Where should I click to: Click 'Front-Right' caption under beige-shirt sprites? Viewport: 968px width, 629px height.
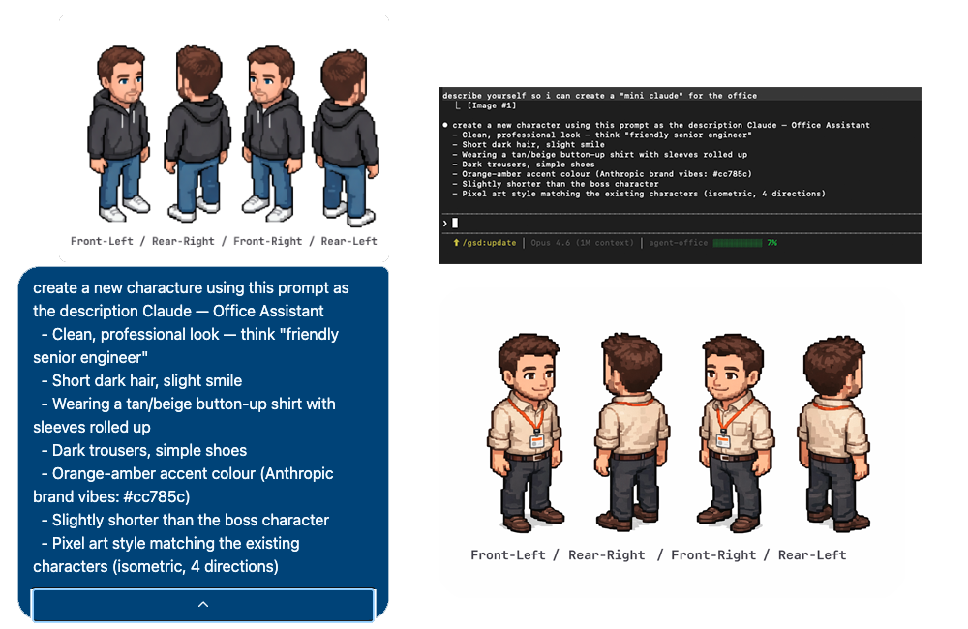(713, 554)
